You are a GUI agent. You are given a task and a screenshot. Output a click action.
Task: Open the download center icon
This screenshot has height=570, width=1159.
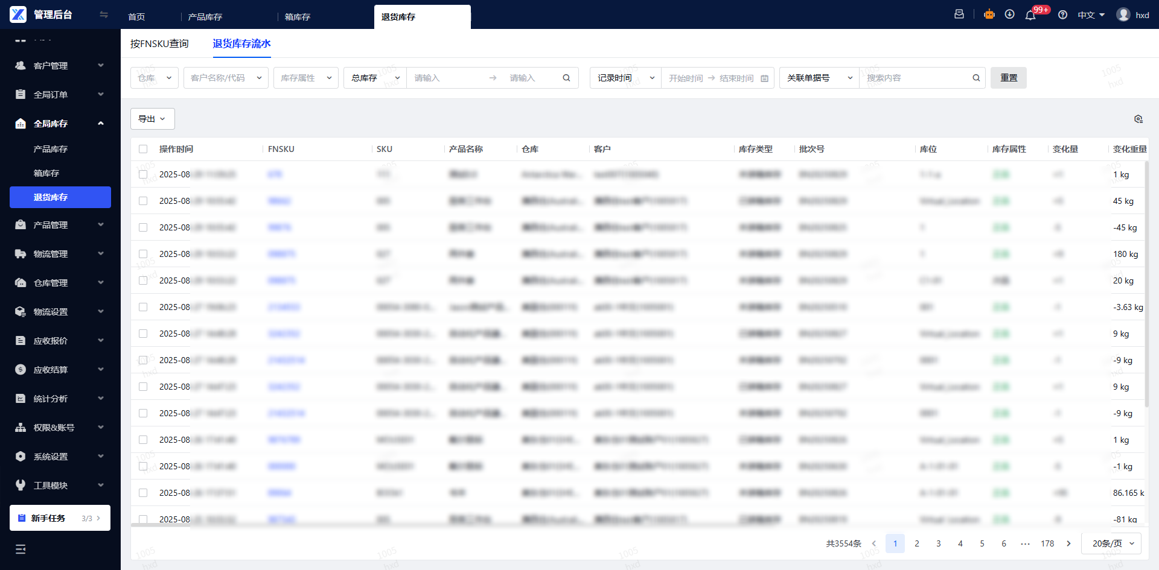tap(1009, 14)
